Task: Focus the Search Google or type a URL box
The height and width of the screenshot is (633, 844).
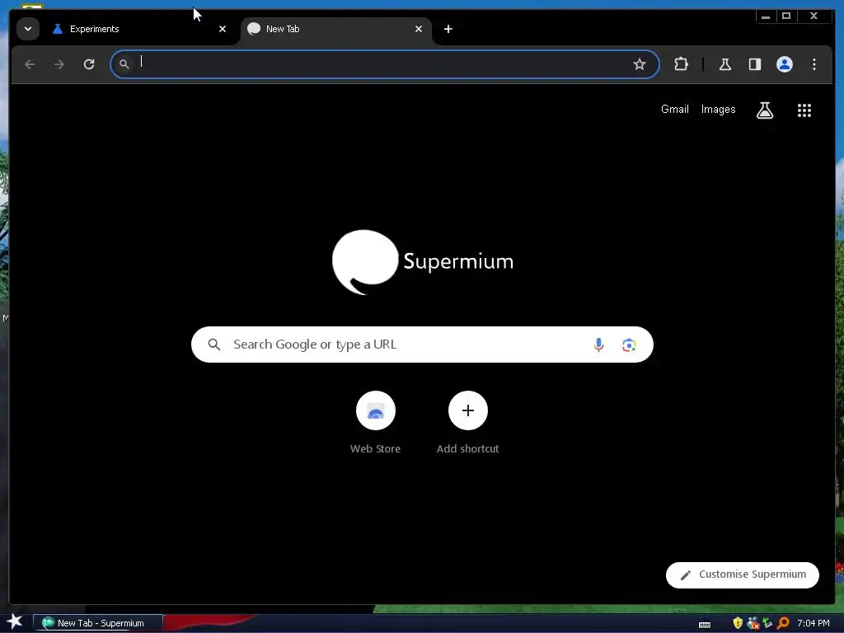Action: (422, 345)
